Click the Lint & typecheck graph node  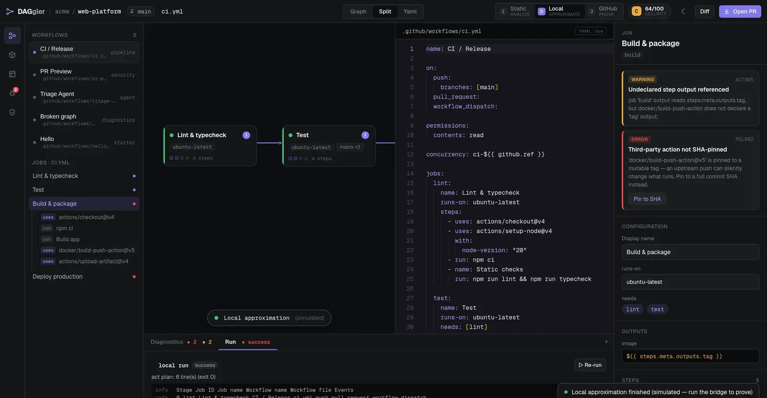210,146
